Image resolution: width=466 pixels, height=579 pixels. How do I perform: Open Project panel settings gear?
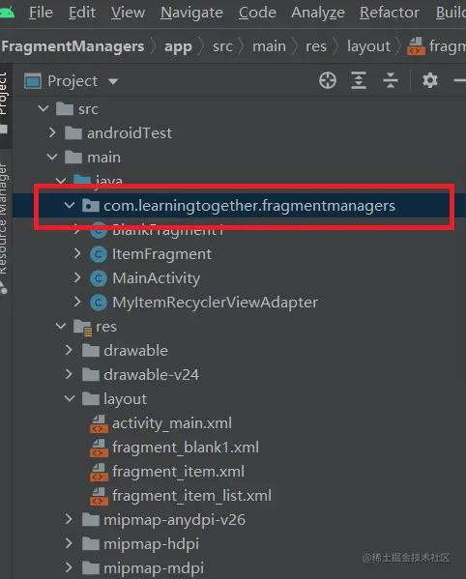tap(430, 80)
